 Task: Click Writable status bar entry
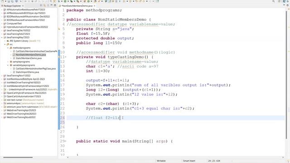coord(161,161)
